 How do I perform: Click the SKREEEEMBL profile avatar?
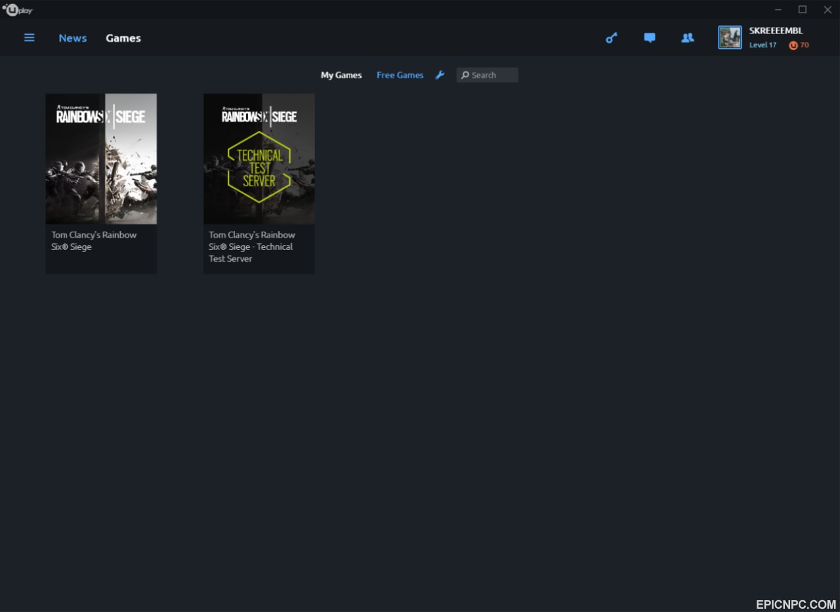pyautogui.click(x=730, y=37)
